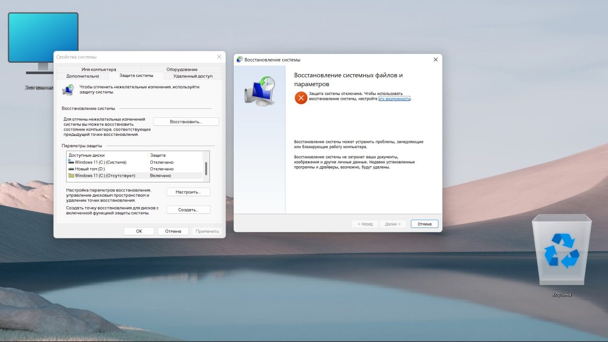
Task: Select the Windows 11 (C:) (Отсутствует) row
Action: [134, 175]
